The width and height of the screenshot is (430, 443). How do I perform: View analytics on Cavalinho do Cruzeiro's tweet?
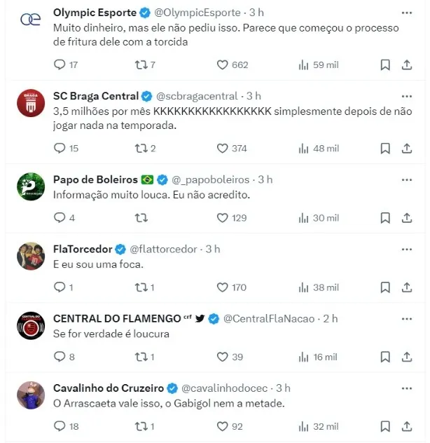303,426
